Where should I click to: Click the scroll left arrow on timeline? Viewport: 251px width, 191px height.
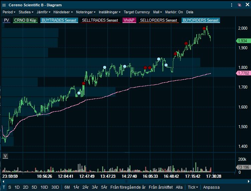[x=3, y=181]
